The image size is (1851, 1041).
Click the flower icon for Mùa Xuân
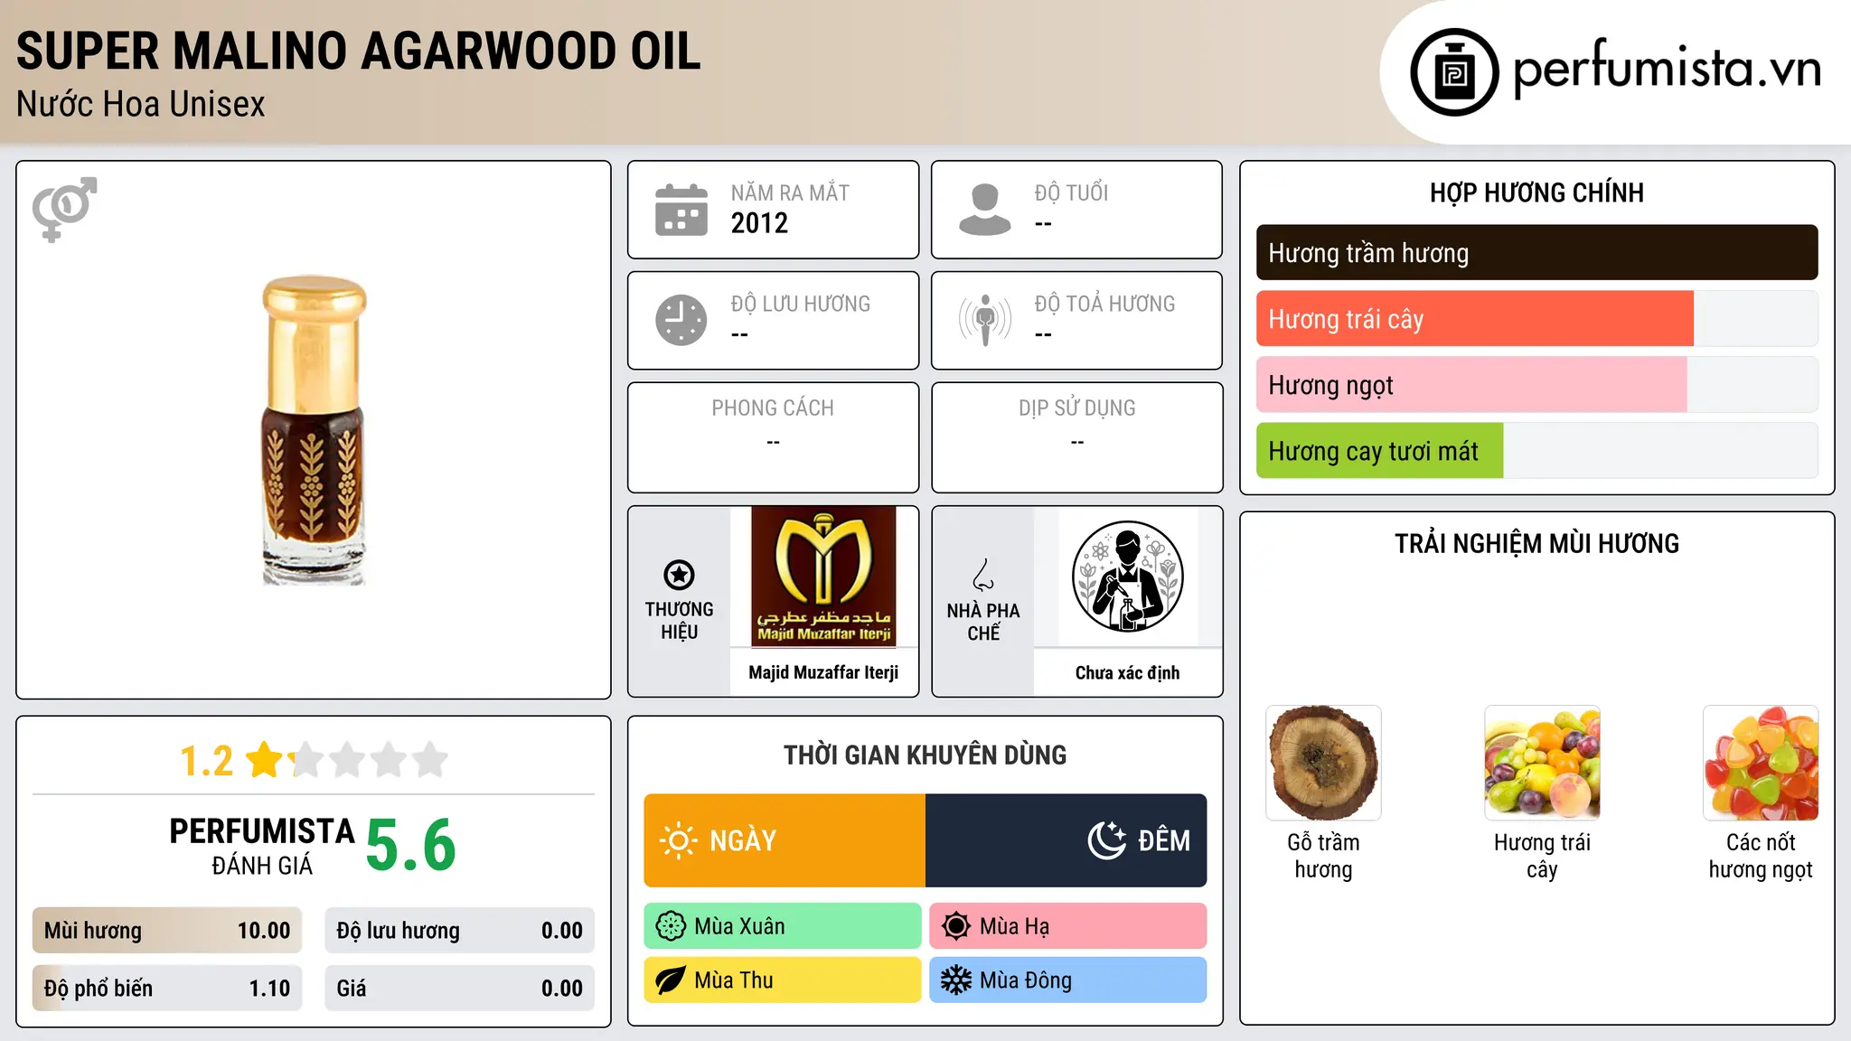click(x=670, y=926)
